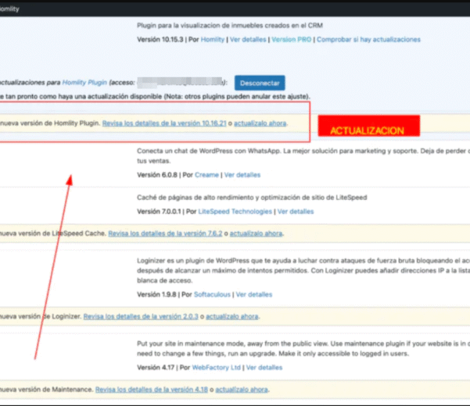Viewport: 470px width, 406px height.
Task: Click the Desconectar button
Action: tap(259, 82)
